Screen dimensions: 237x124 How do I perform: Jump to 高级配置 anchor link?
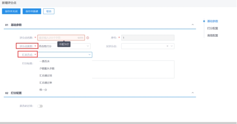click(212, 35)
